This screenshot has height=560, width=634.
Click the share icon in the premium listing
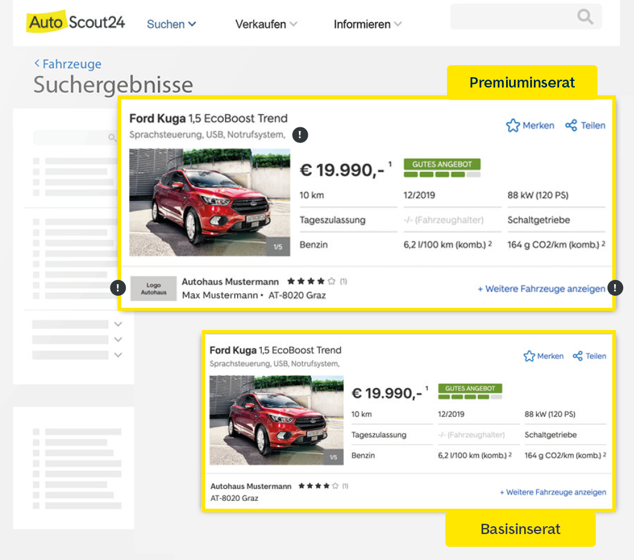click(571, 126)
